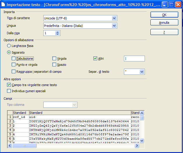Enable the Spazio checkbox
This screenshot has width=183, height=153.
tap(54, 64)
